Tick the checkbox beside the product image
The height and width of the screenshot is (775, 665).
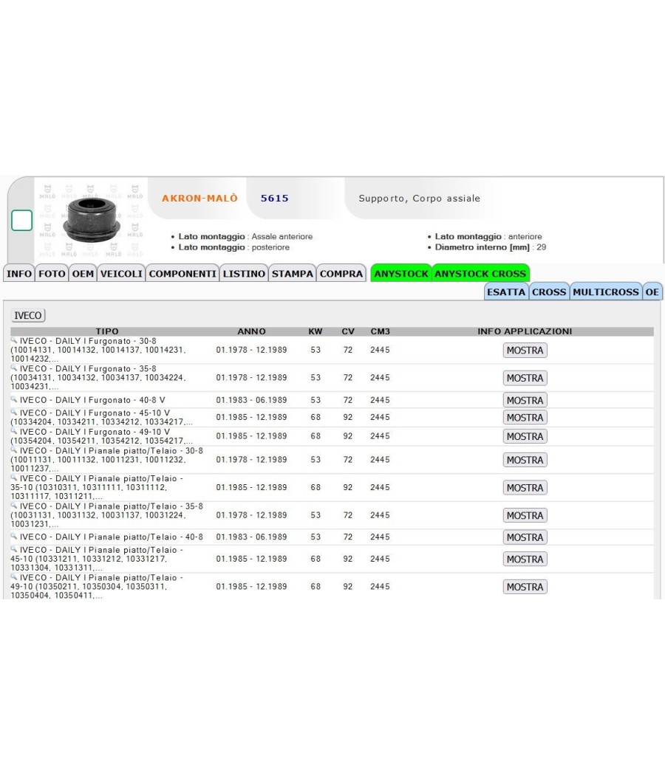(21, 221)
